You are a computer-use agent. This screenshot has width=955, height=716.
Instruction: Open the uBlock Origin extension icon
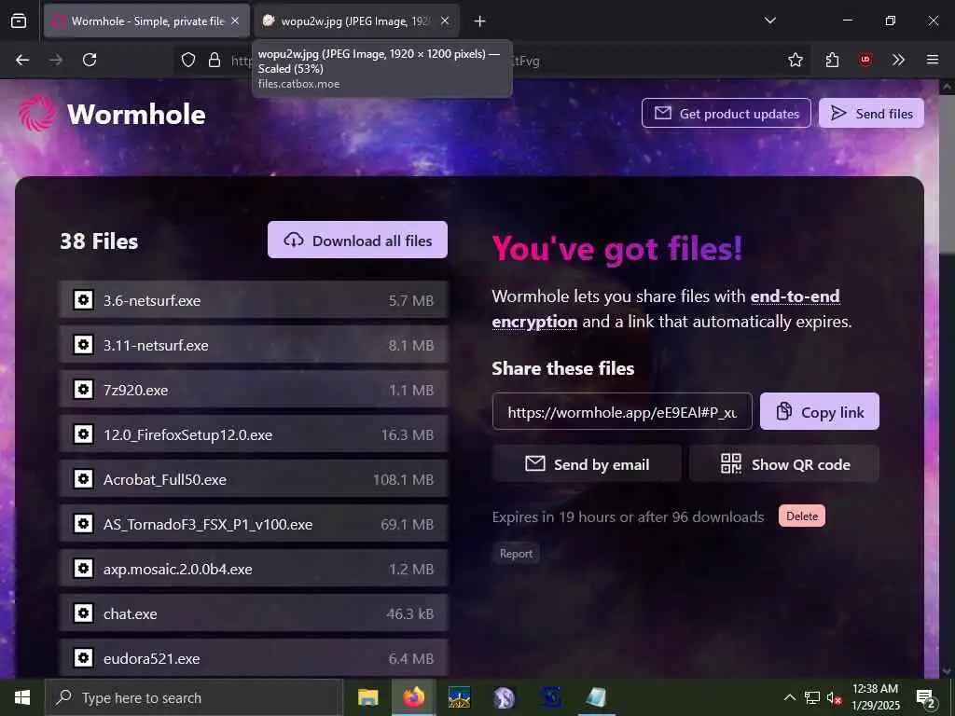865,60
